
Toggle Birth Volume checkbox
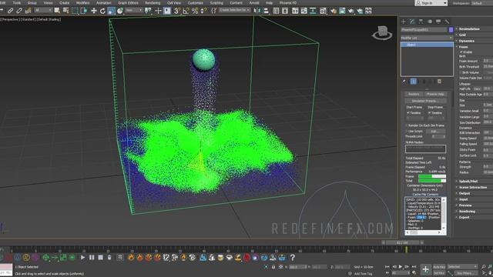click(x=461, y=72)
